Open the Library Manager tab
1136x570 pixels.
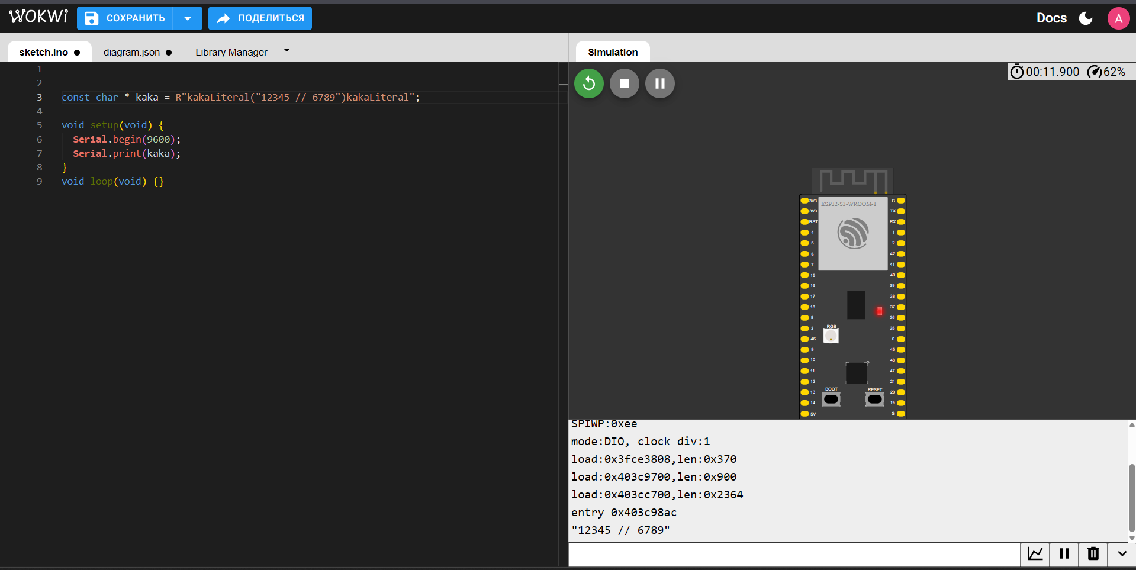[231, 52]
